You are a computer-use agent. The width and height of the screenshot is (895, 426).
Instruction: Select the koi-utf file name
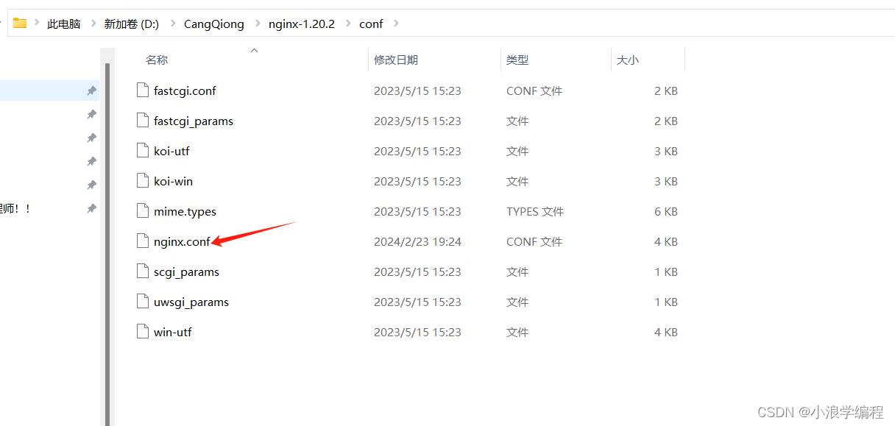point(171,151)
